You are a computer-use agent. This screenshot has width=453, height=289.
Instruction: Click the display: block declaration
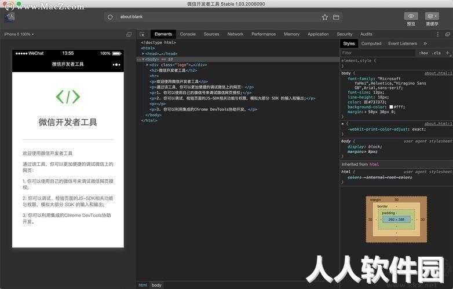[x=364, y=147]
